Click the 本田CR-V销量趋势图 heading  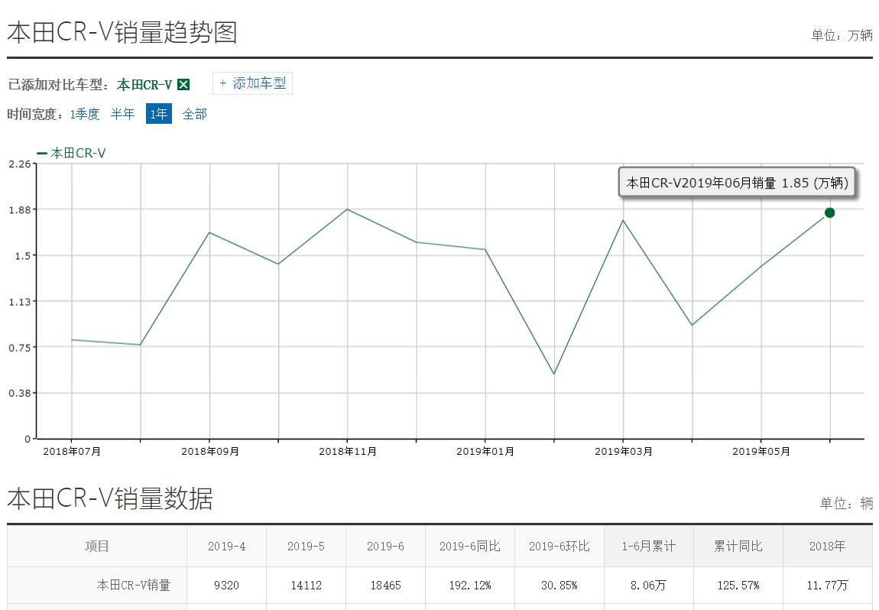point(122,33)
